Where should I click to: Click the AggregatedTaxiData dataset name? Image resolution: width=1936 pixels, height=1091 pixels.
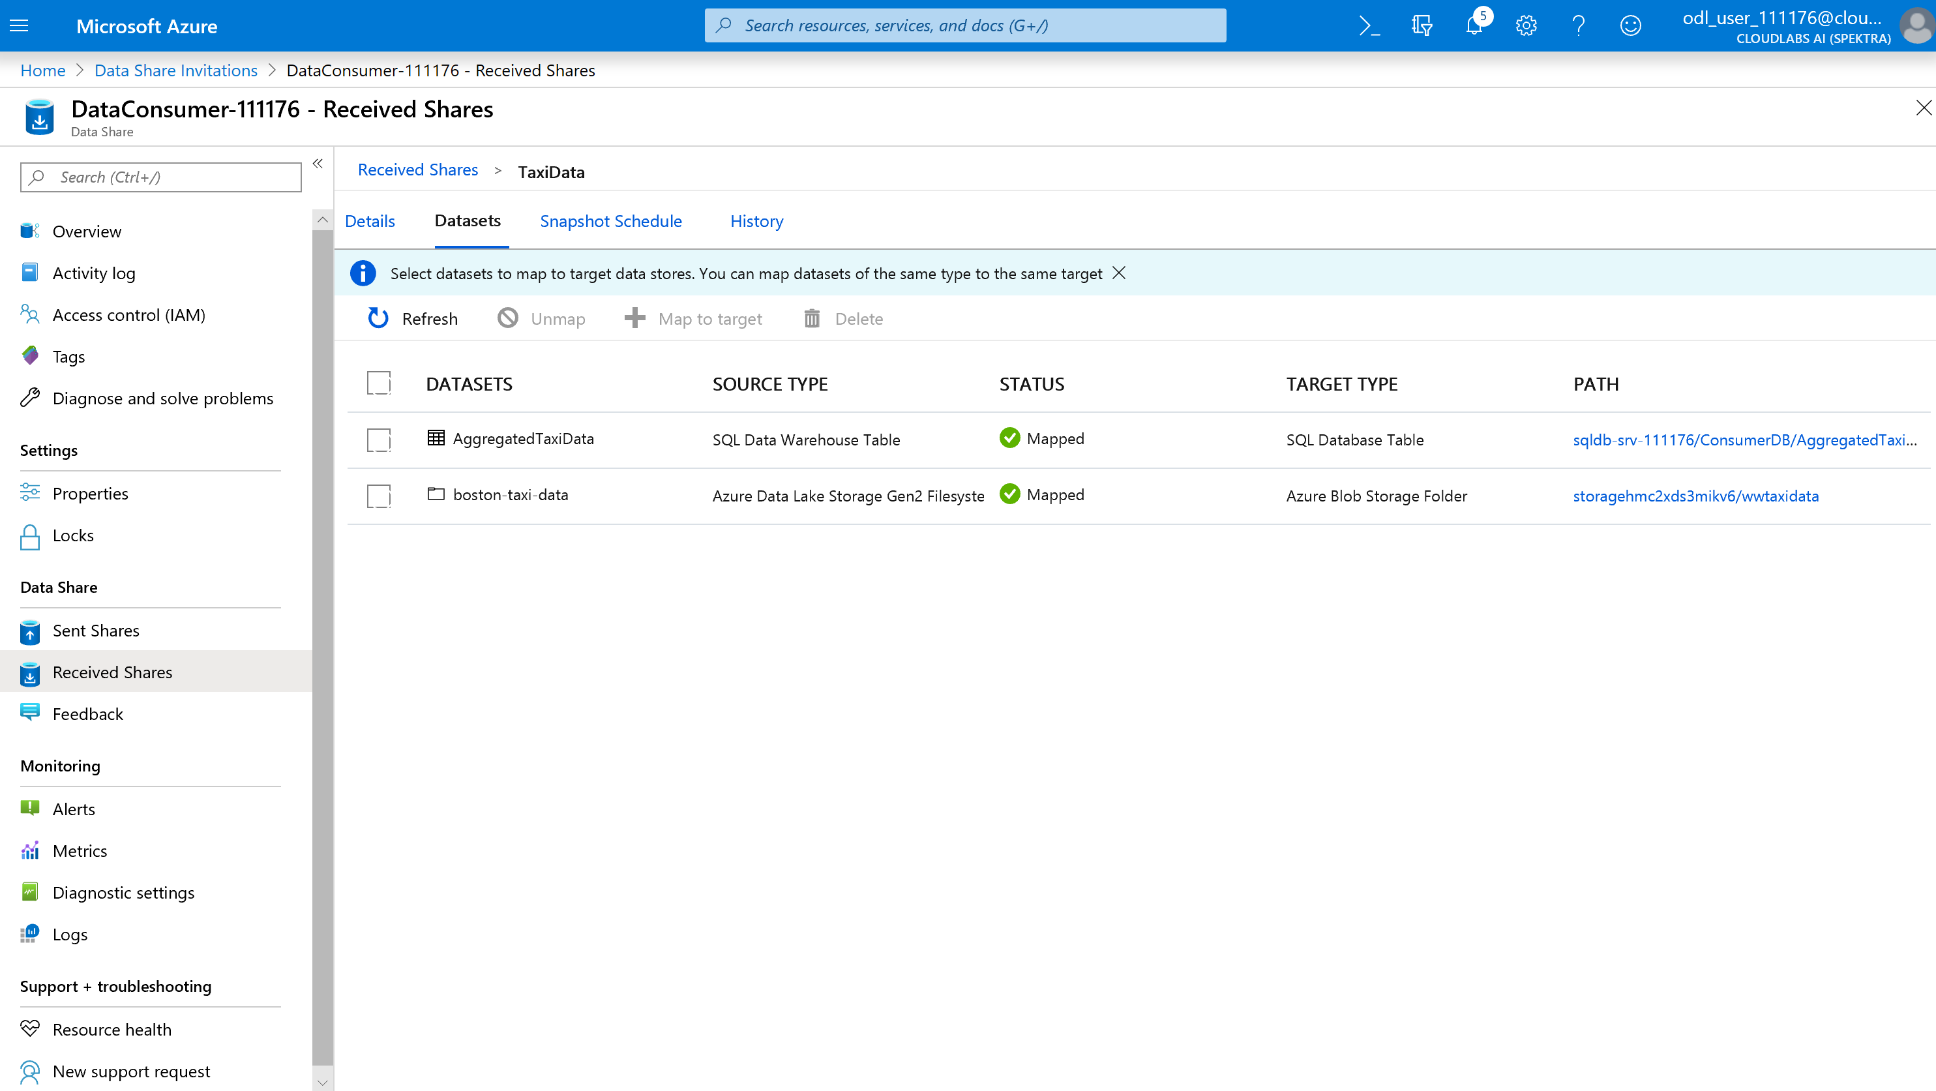pos(523,438)
